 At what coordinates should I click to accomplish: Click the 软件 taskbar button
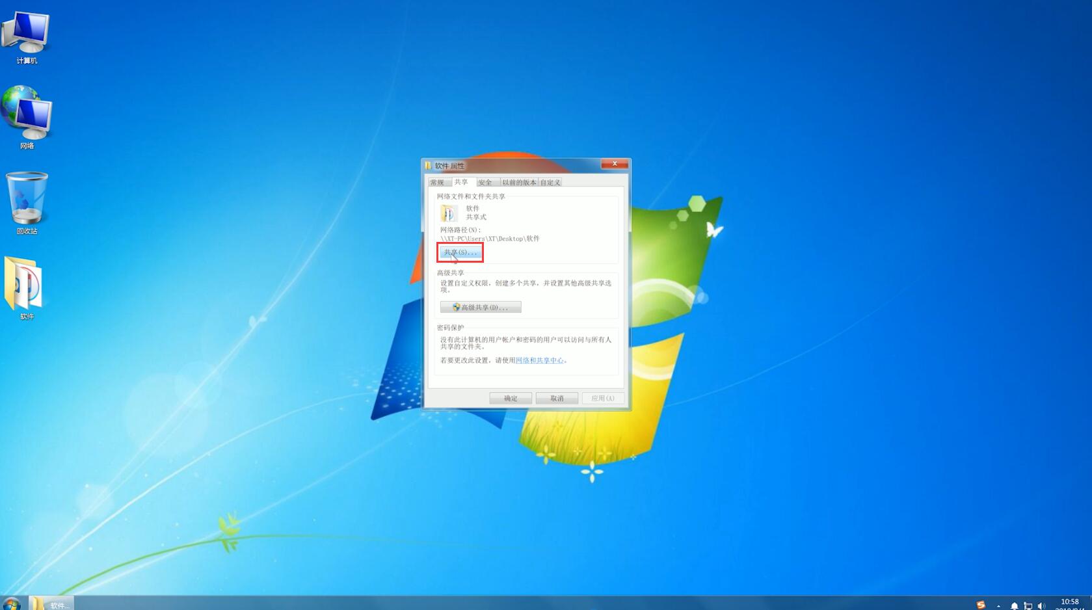coord(51,603)
